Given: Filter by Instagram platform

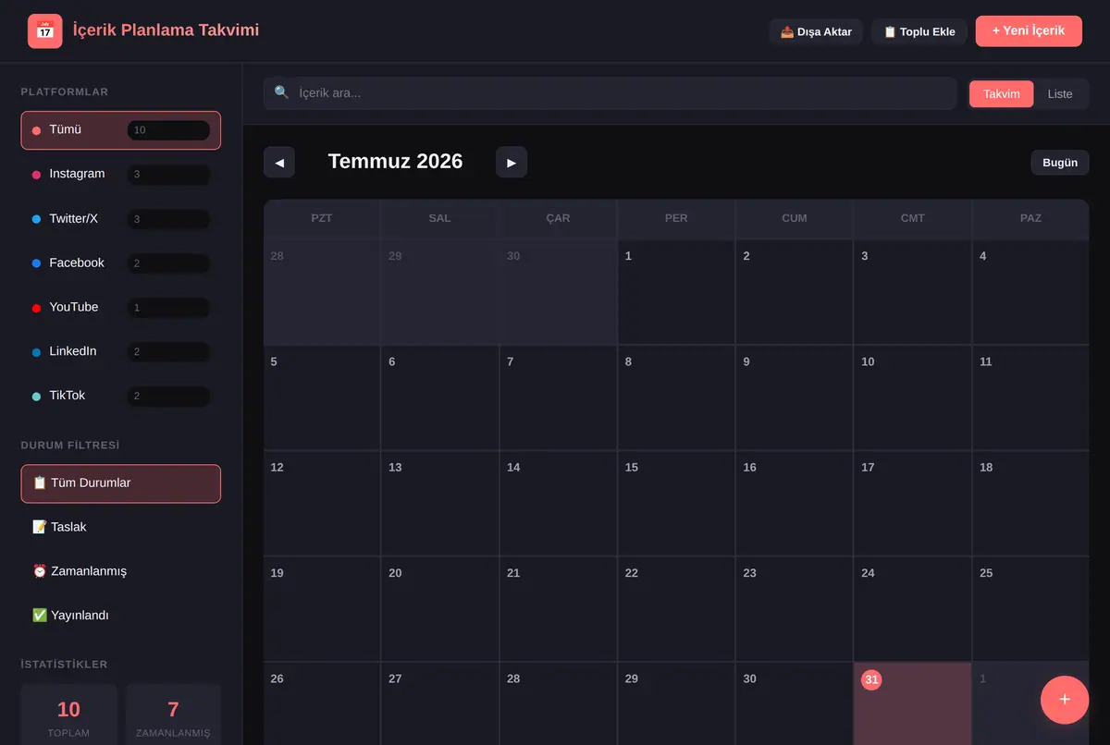Looking at the screenshot, I should coord(121,175).
